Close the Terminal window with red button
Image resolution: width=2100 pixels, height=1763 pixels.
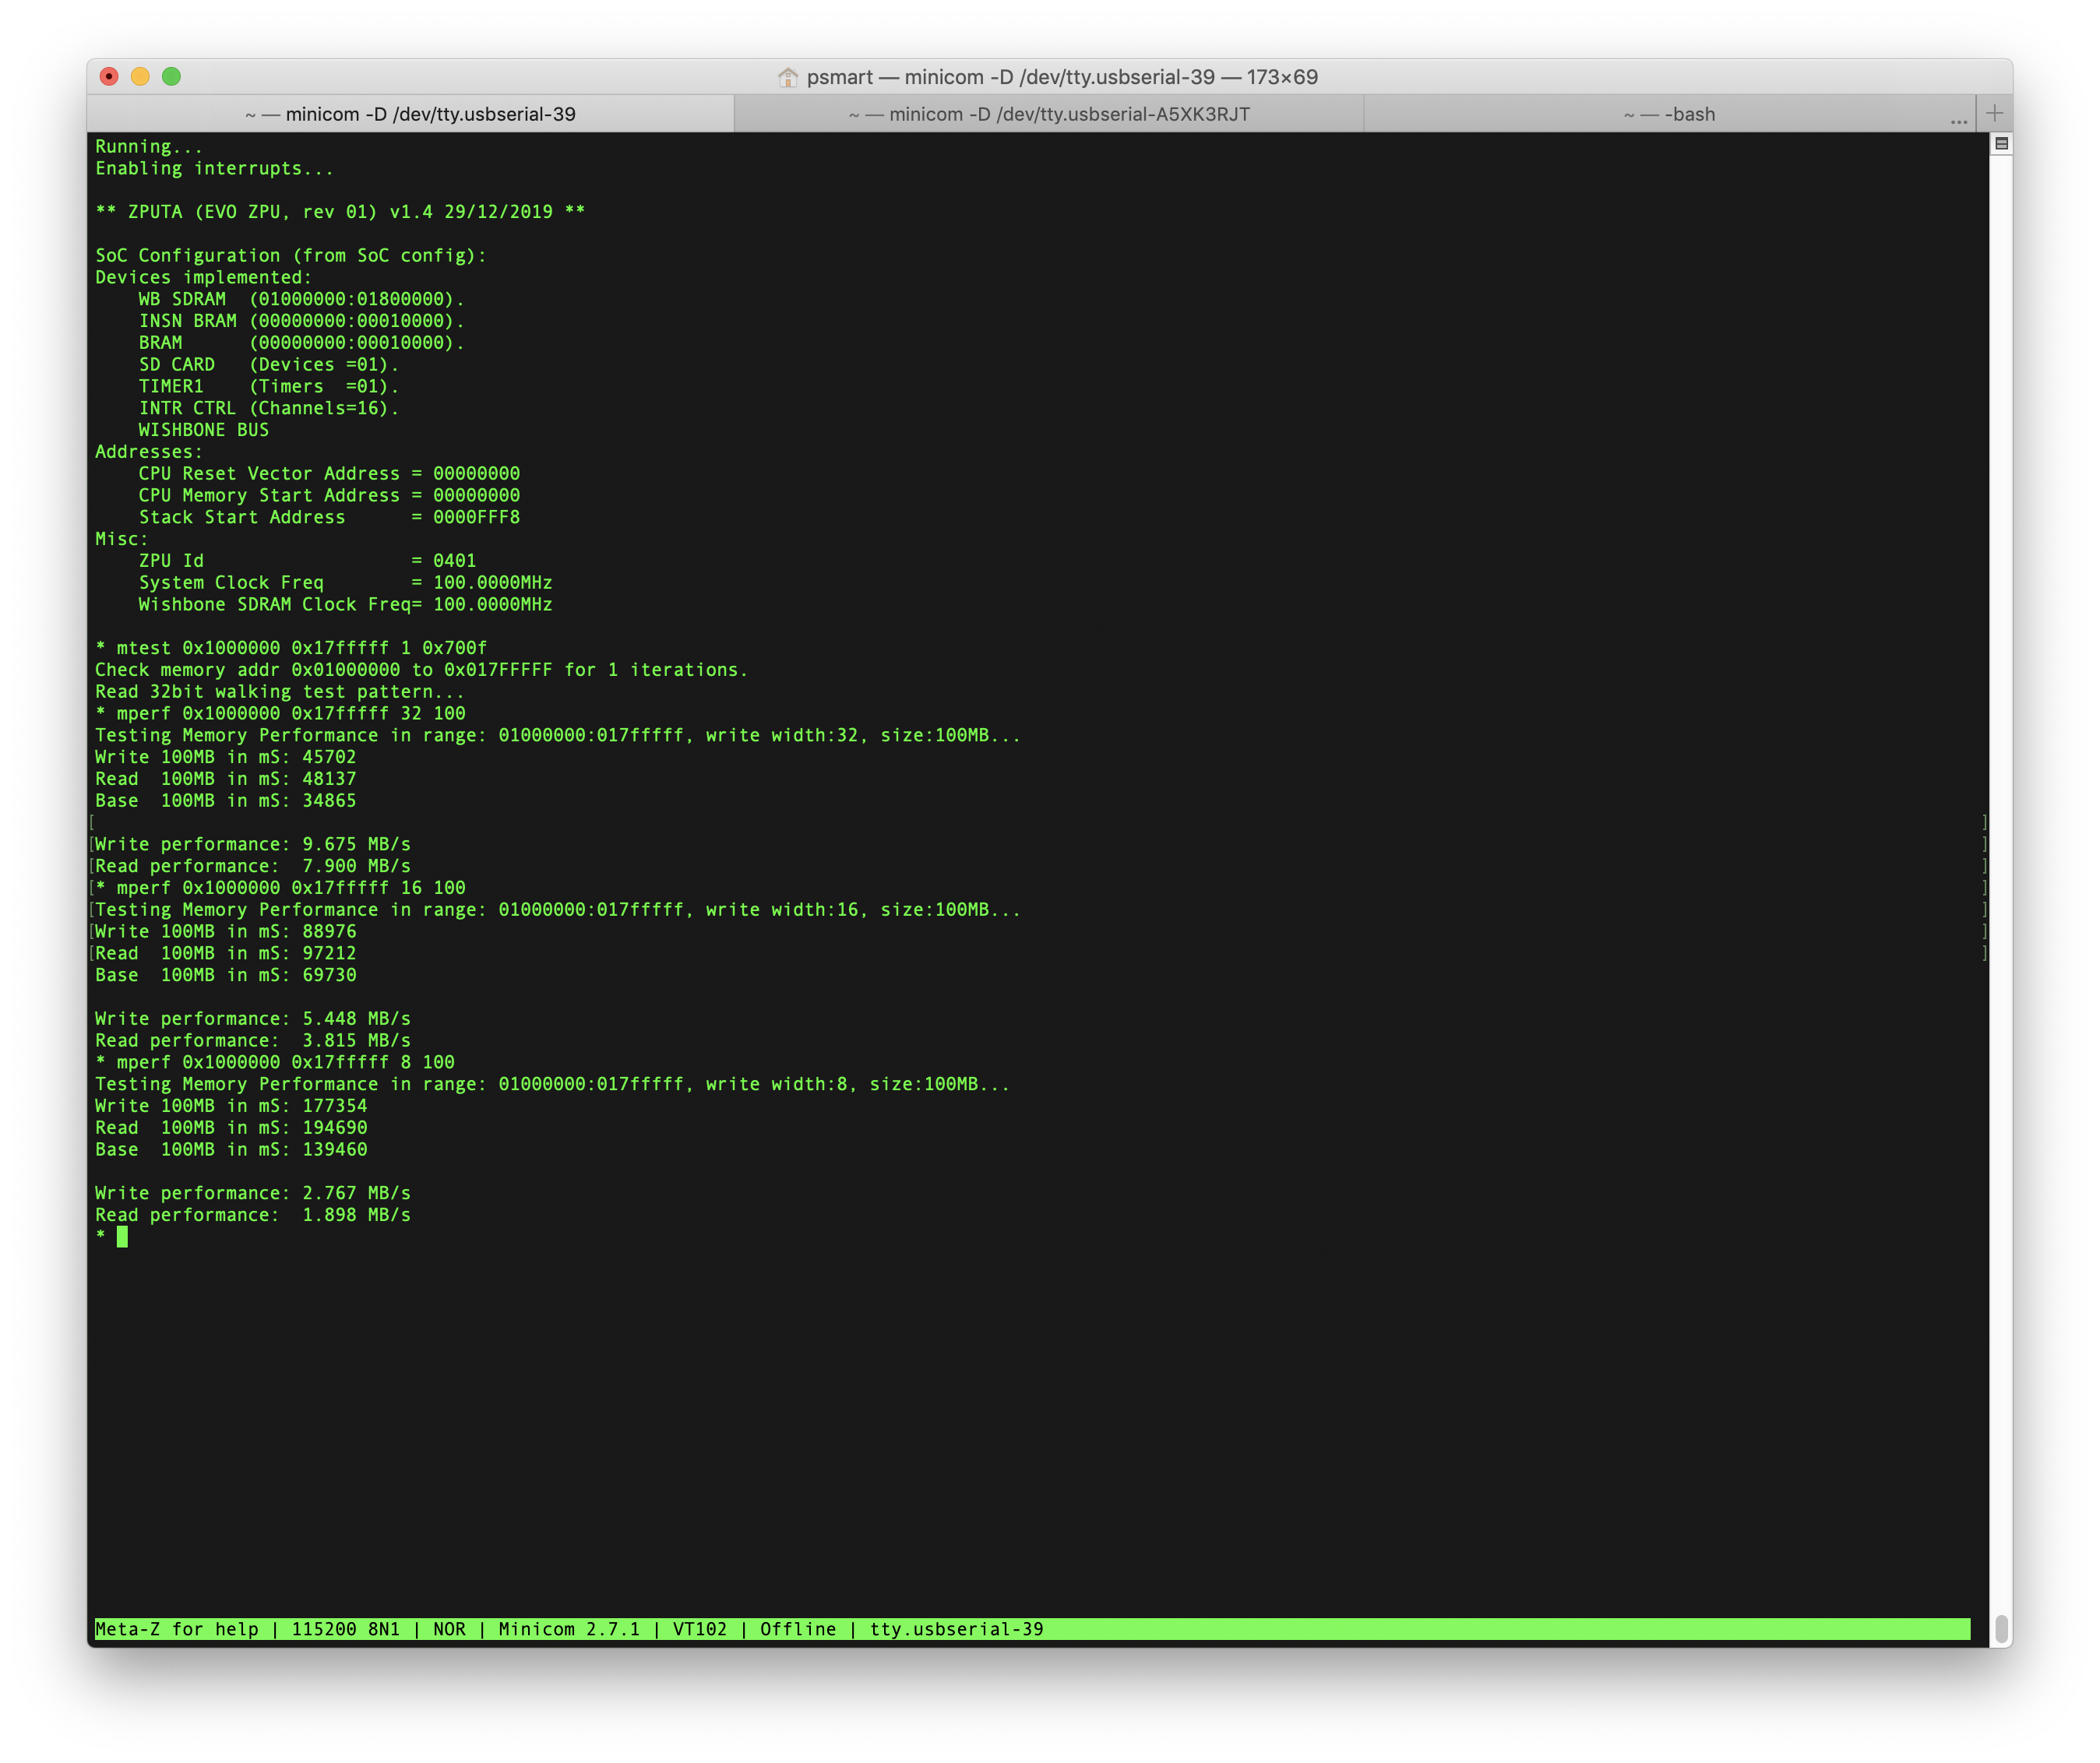(x=109, y=77)
